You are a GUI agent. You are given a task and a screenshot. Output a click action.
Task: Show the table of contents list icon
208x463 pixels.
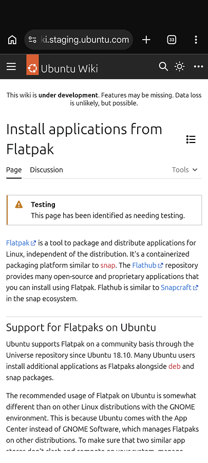point(191,139)
